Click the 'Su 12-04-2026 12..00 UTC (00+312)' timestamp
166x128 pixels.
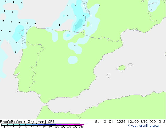click(x=130, y=122)
